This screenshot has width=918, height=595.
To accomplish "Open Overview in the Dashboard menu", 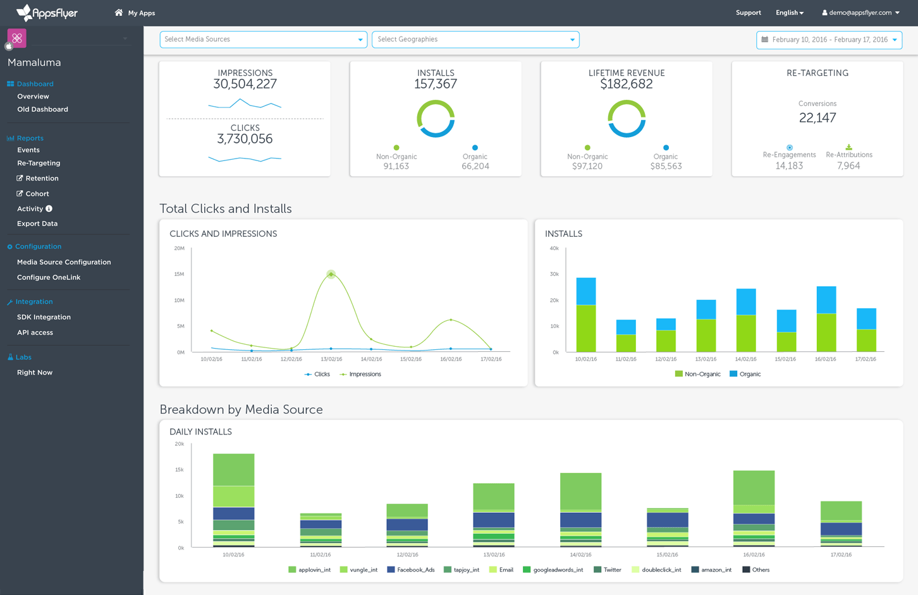I will click(33, 97).
